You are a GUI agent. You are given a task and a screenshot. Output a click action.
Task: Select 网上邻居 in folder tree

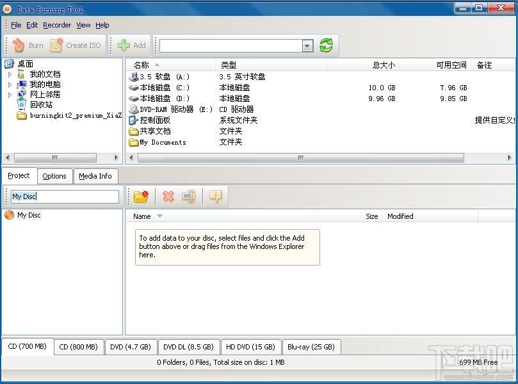point(45,95)
